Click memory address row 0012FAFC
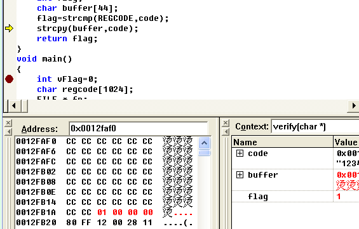This screenshot has width=359, height=229. click(104, 162)
